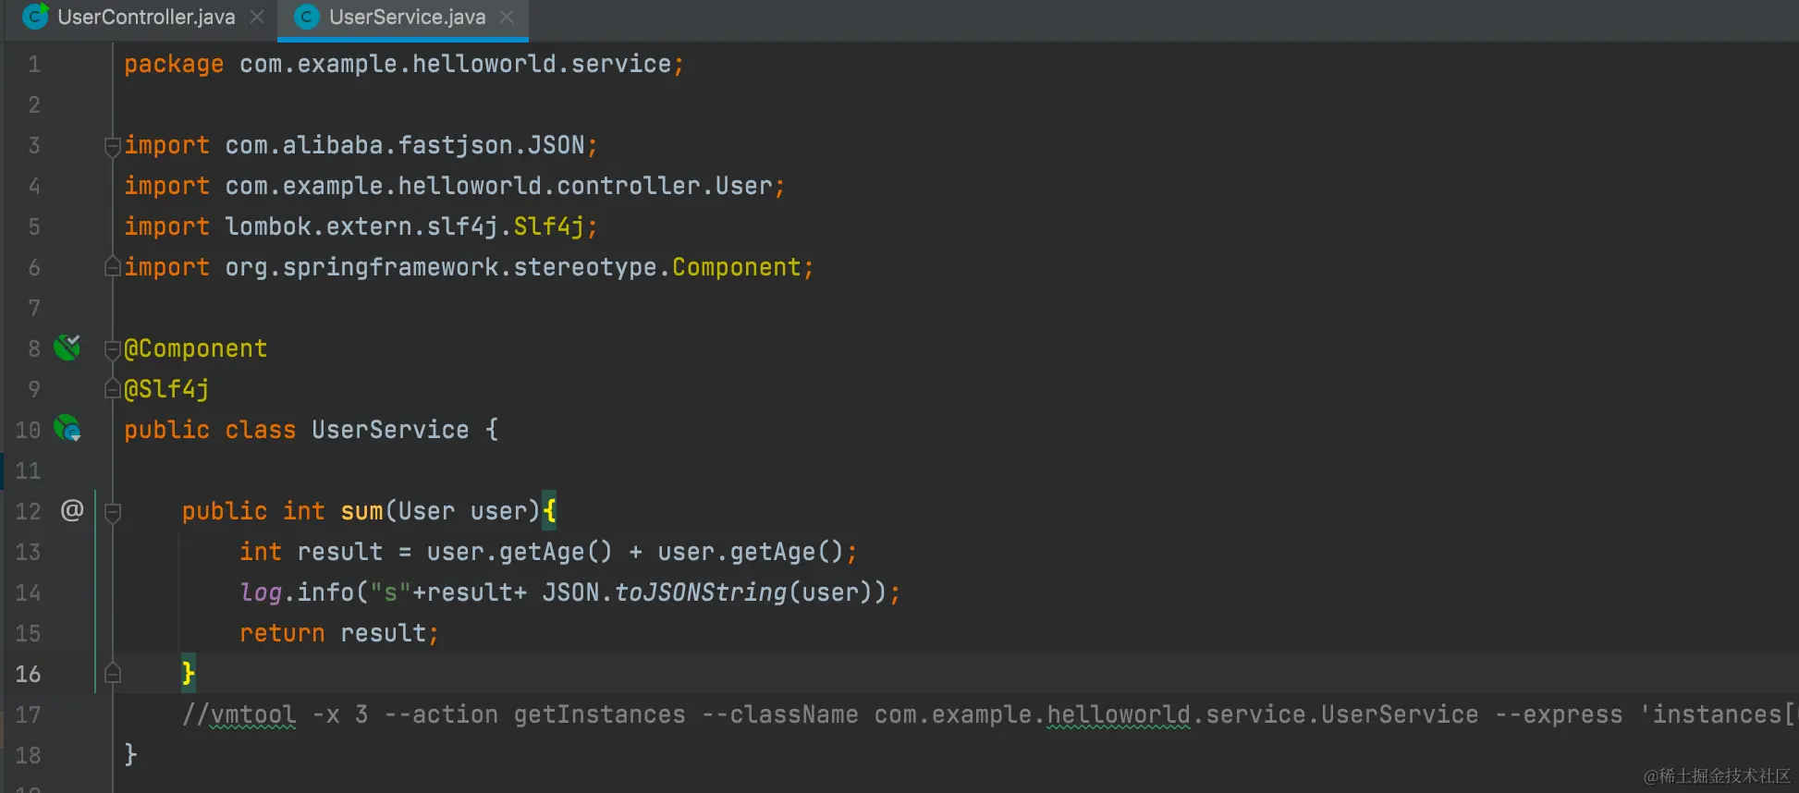
Task: Click the @ gutter marker on line 12
Action: (x=72, y=510)
